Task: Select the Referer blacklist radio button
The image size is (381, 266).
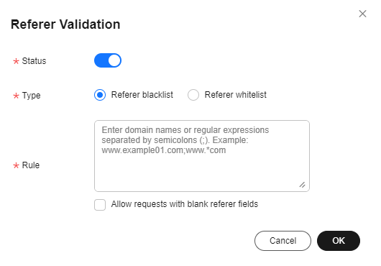Action: 100,95
